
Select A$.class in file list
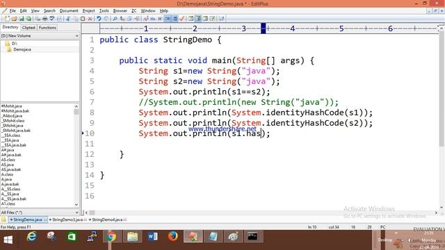point(8,160)
